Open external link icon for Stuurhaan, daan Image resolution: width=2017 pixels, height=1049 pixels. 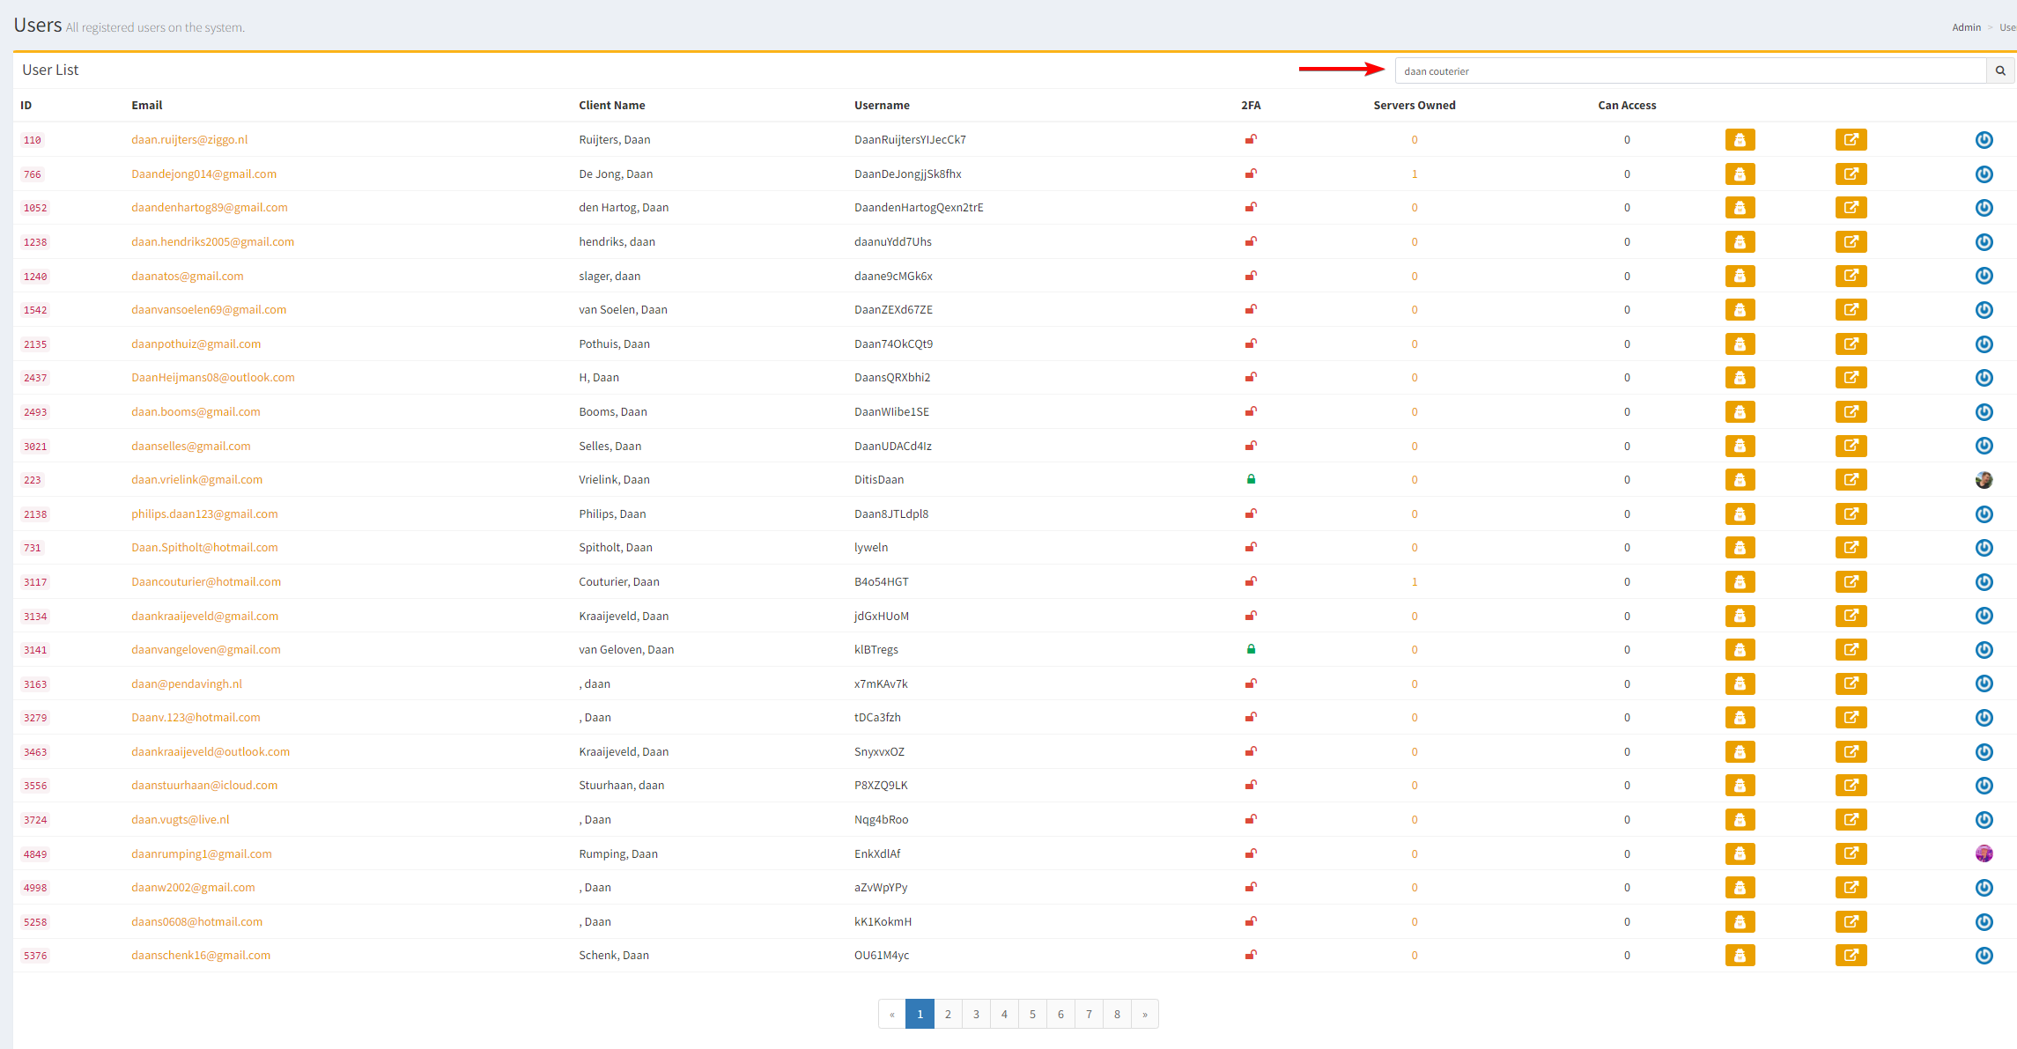[1851, 786]
